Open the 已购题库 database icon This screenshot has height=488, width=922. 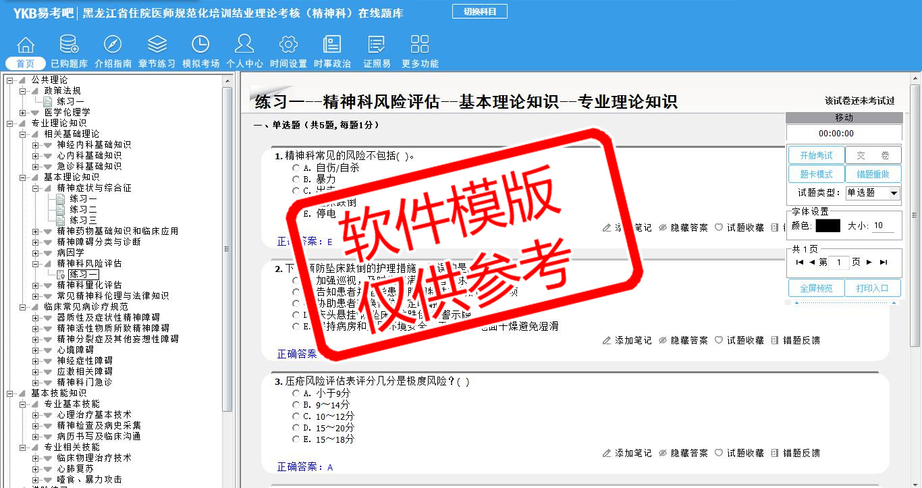click(x=69, y=45)
